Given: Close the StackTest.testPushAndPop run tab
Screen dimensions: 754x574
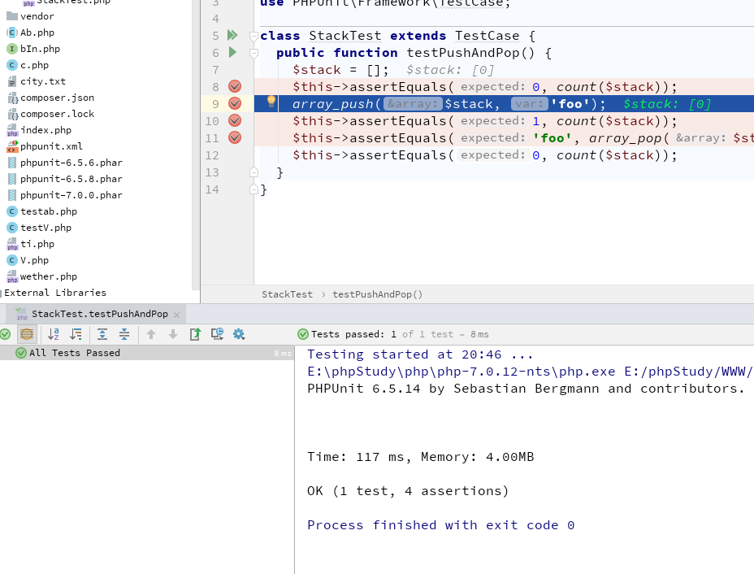Looking at the screenshot, I should pos(177,315).
